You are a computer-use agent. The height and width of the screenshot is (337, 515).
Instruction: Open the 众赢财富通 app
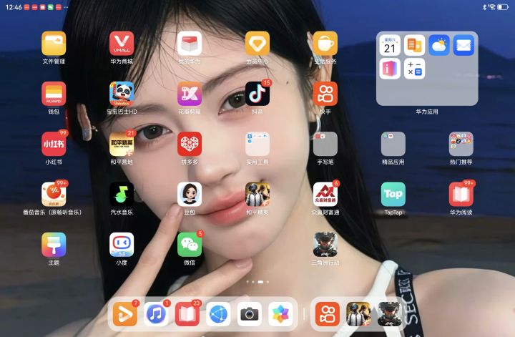(325, 194)
